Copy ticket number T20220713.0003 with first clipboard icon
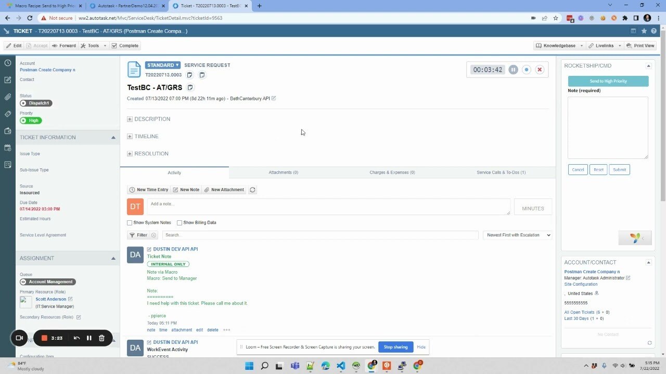The image size is (666, 374). [189, 75]
